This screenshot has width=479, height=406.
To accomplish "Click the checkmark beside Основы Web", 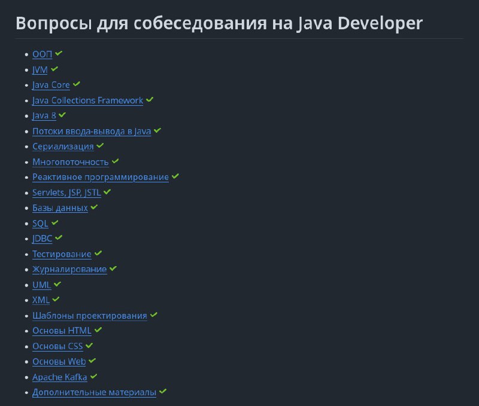I will (92, 361).
